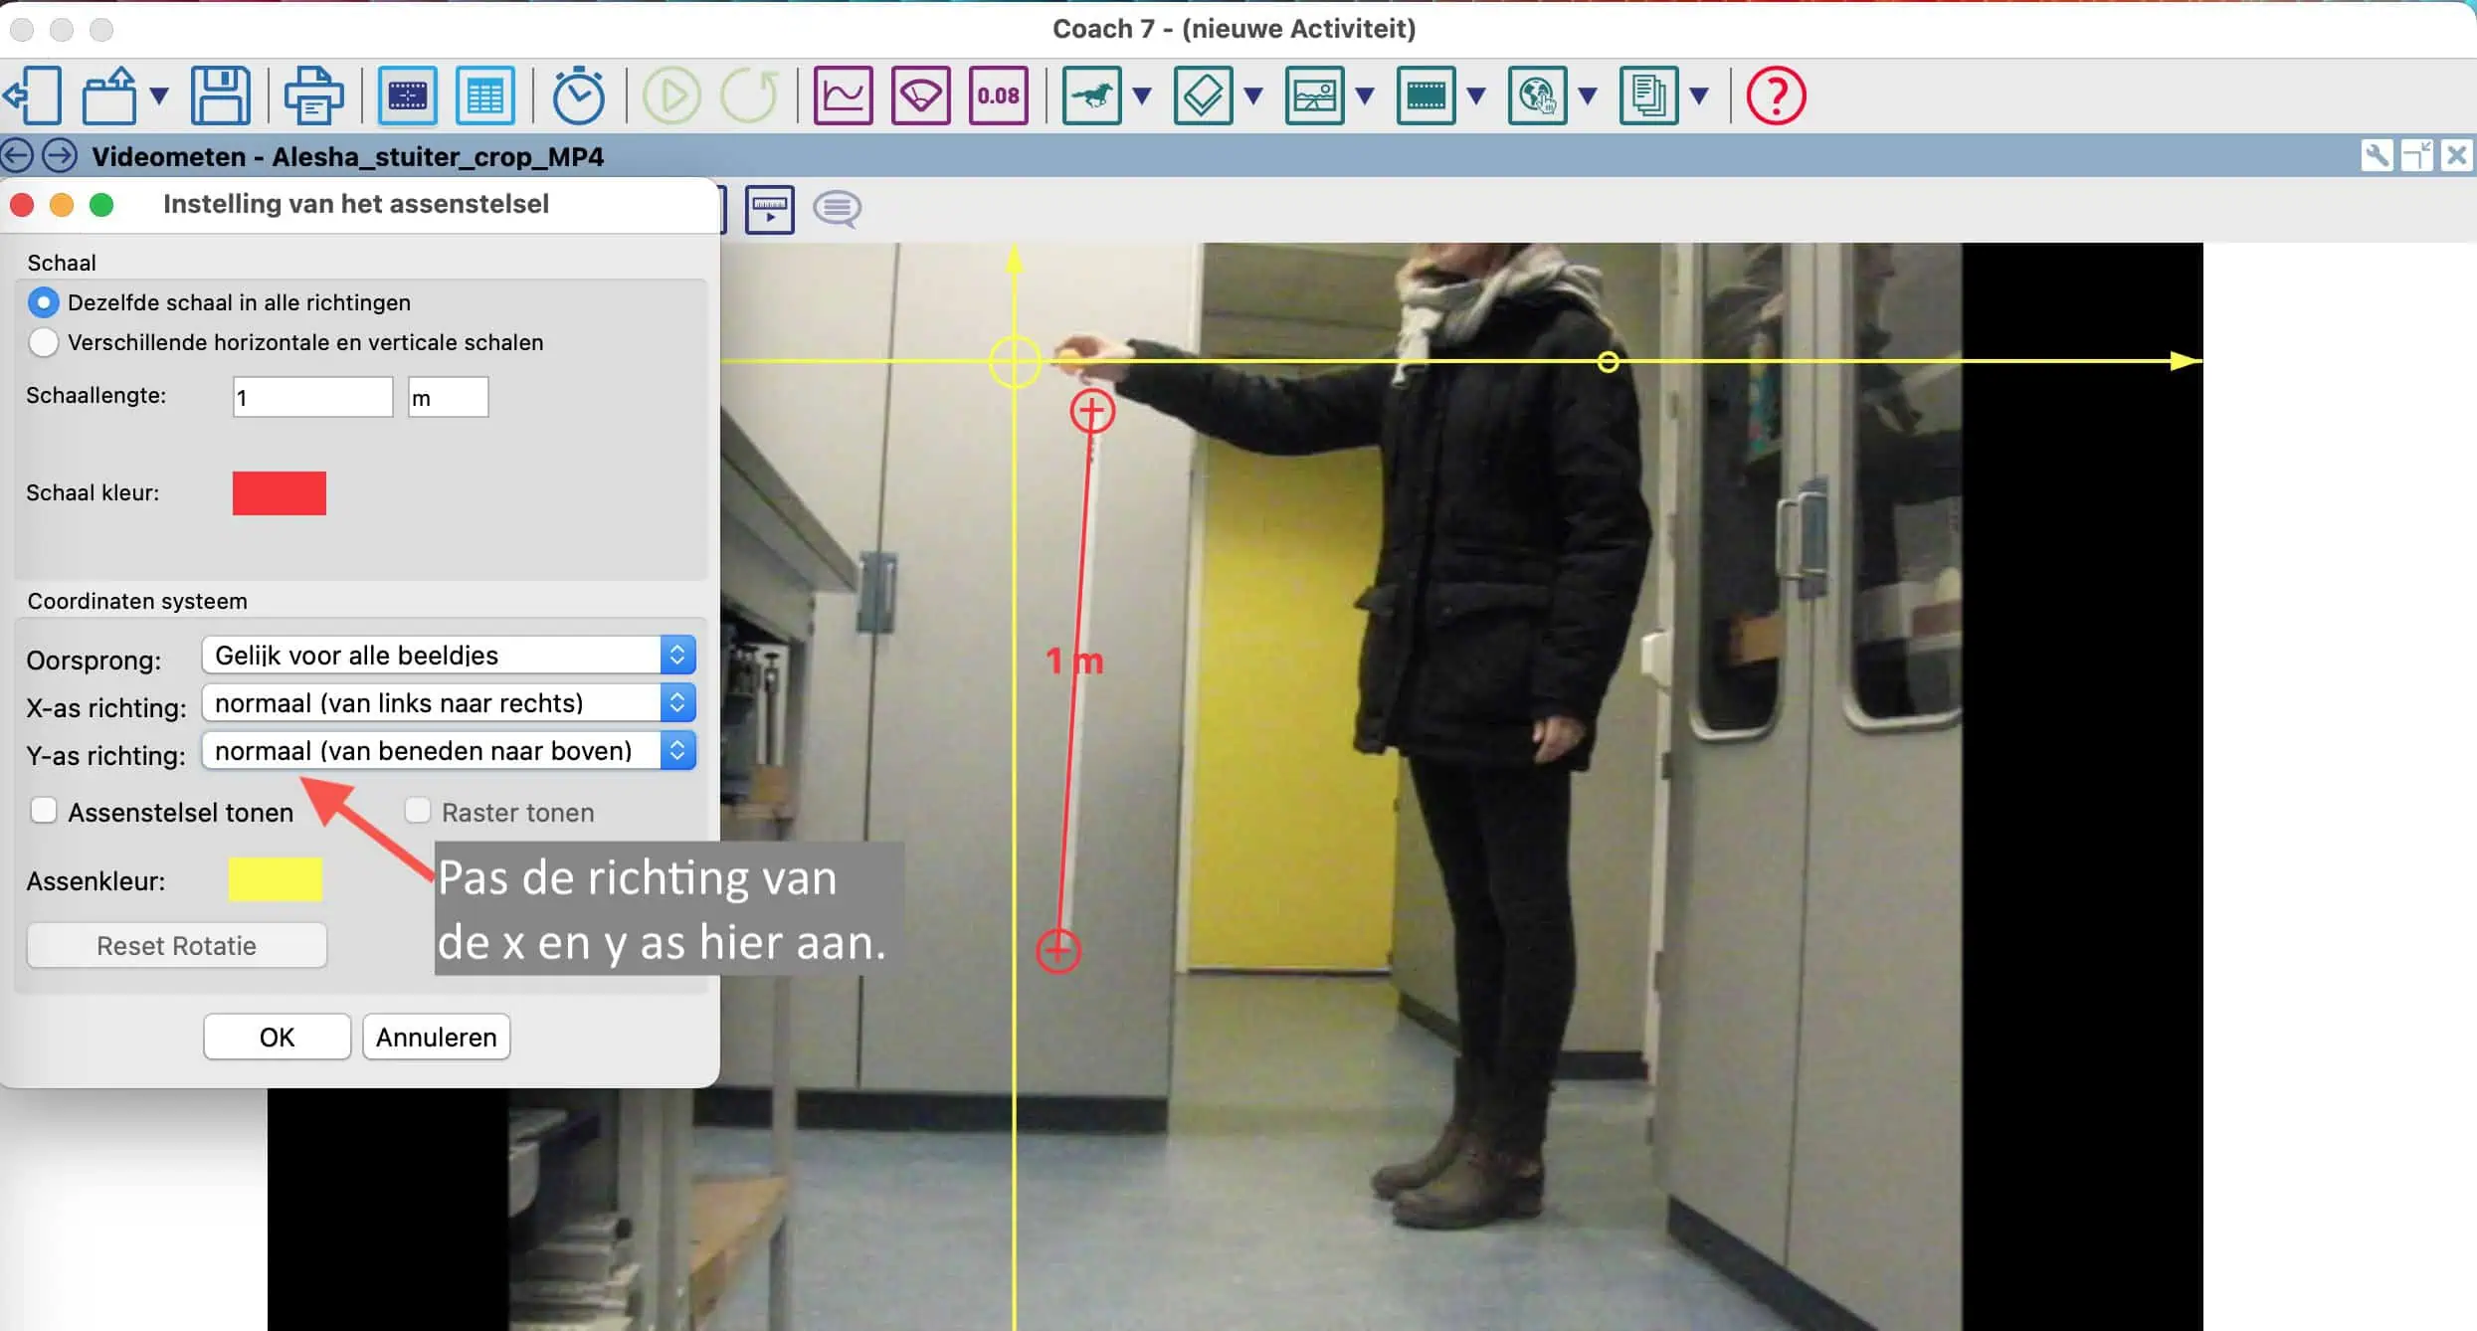Click the Save activity floppy disk icon

pos(220,95)
